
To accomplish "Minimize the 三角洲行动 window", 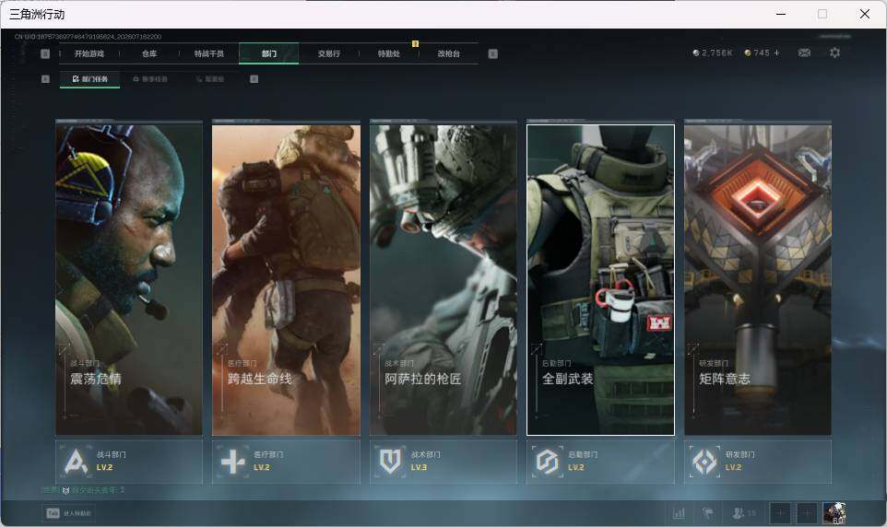I will pos(781,14).
